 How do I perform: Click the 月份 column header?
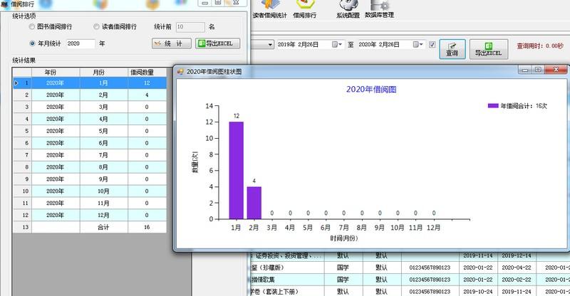103,73
